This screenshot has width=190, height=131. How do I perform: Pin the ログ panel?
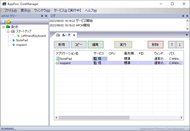[183, 16]
